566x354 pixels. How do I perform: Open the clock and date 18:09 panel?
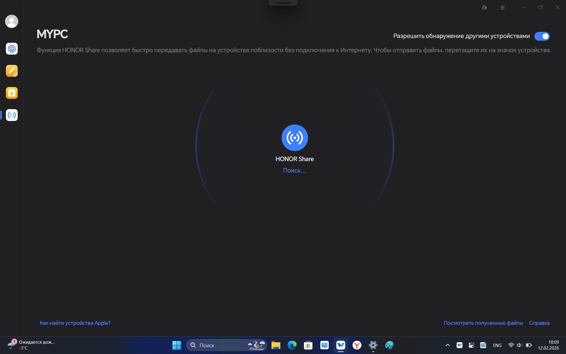tap(548, 345)
